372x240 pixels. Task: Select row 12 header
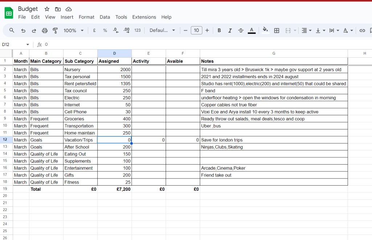coord(7,140)
